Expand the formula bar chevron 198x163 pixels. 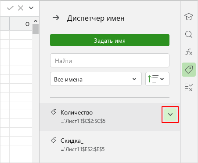(x=31, y=8)
